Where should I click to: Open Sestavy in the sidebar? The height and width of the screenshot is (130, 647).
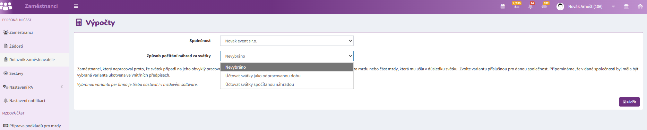[x=35, y=73]
